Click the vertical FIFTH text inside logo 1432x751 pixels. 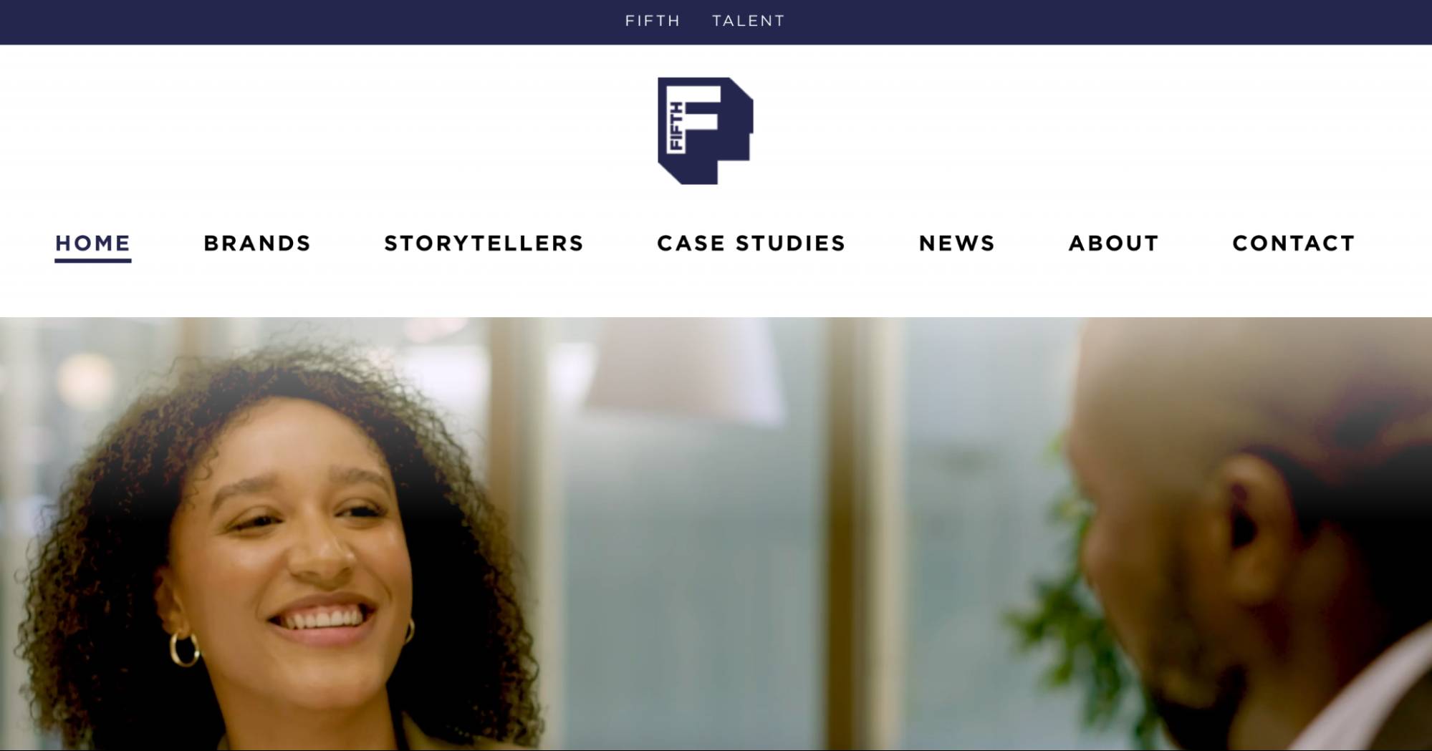point(676,127)
